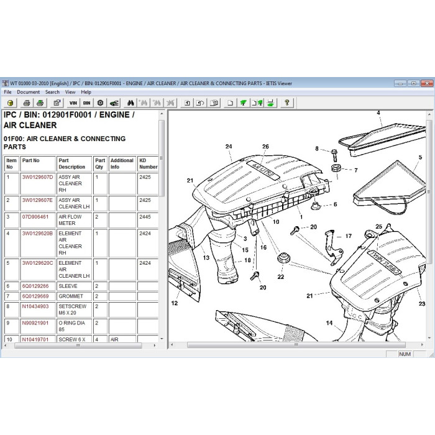Click diagram pane horizontal scroll right arrow

coord(422,345)
